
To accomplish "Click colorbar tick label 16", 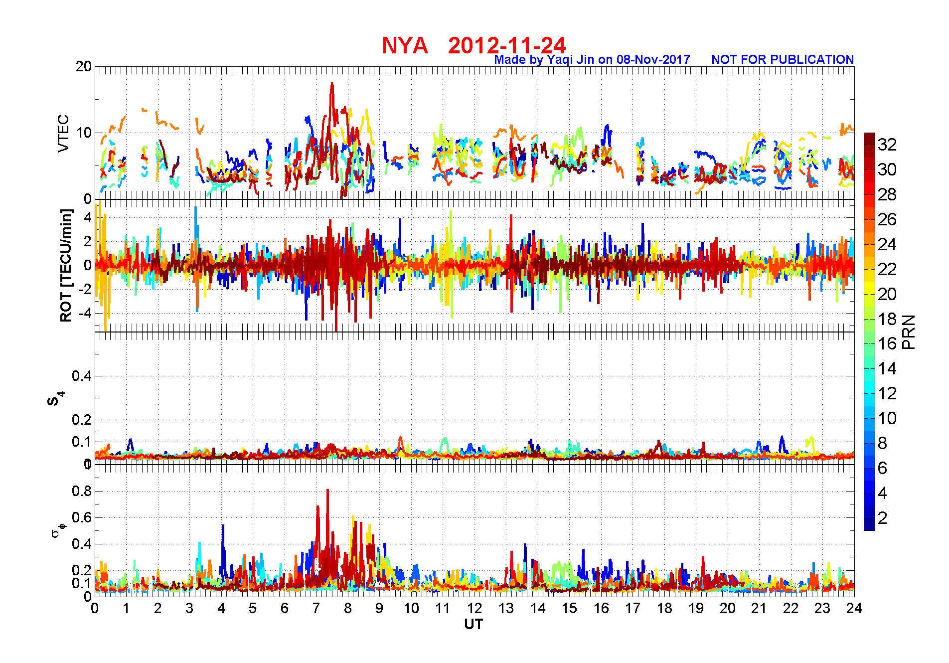I will [887, 343].
